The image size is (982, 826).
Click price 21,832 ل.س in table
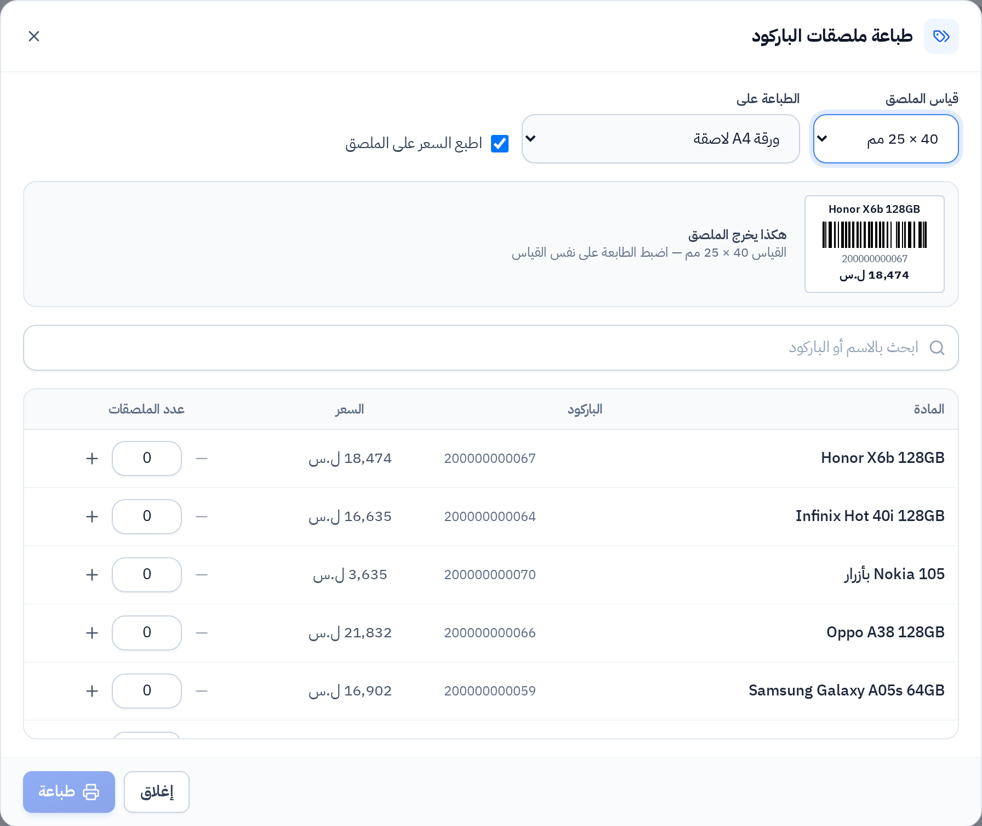[x=350, y=633]
